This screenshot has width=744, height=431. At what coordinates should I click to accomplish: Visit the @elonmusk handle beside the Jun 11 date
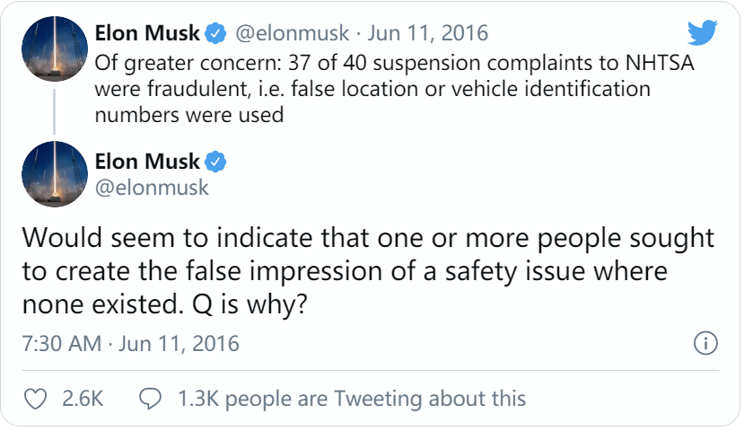coord(293,34)
